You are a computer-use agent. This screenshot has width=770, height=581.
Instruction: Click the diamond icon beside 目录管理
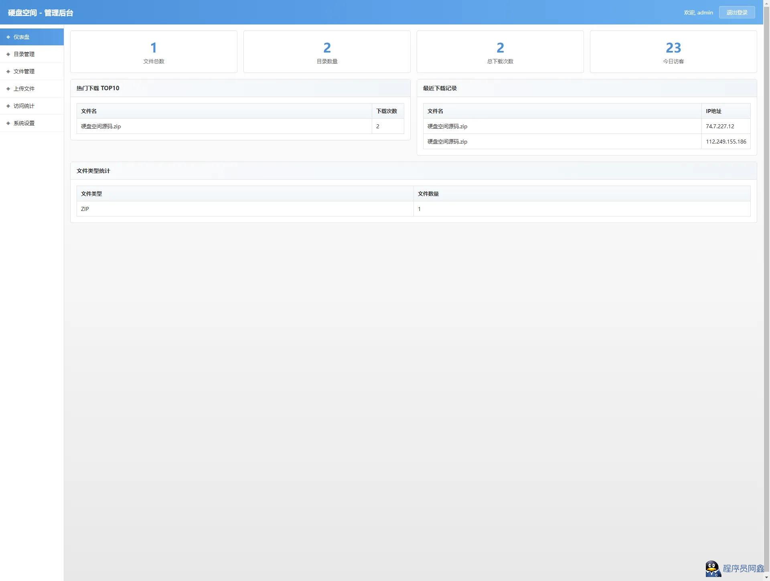pyautogui.click(x=8, y=54)
